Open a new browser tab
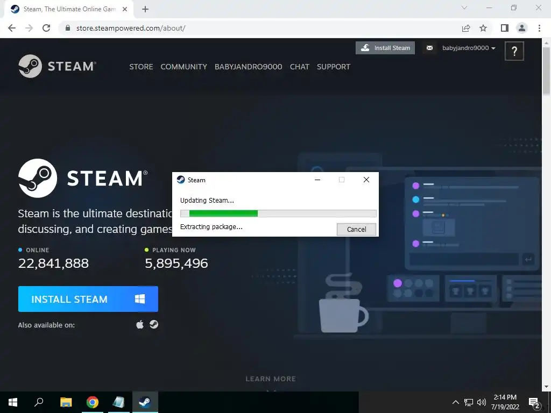 145,9
